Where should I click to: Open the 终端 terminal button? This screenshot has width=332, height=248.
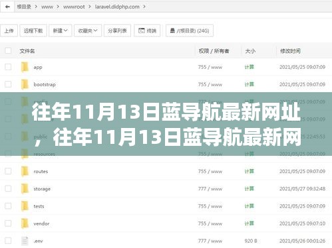click(x=147, y=31)
